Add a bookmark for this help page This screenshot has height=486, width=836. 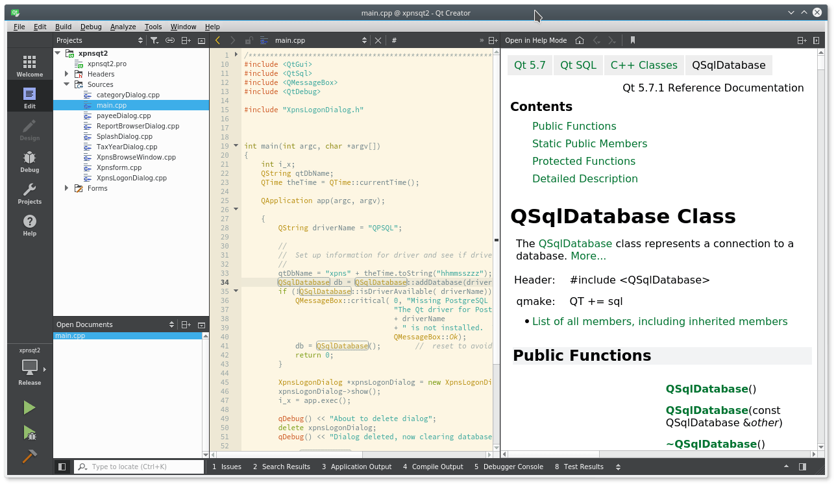pos(633,40)
